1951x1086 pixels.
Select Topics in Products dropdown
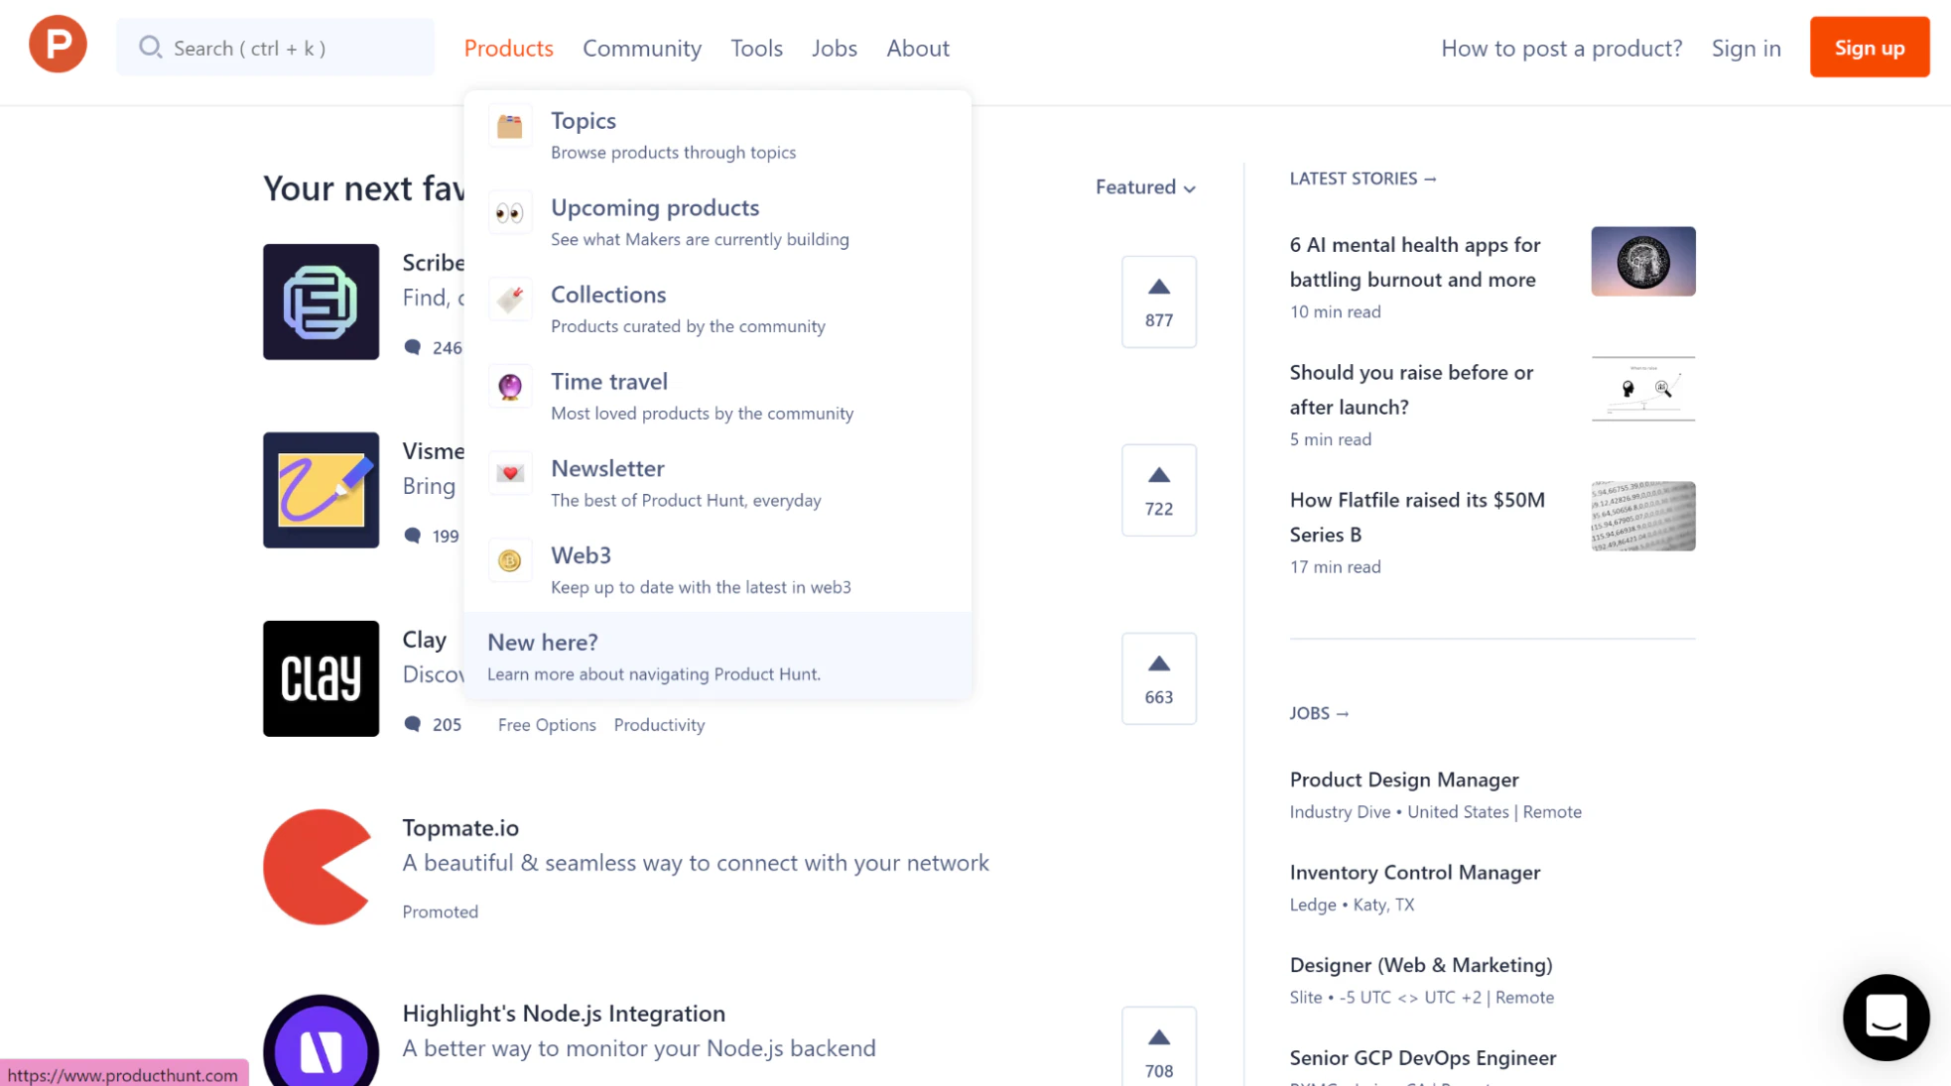(717, 134)
